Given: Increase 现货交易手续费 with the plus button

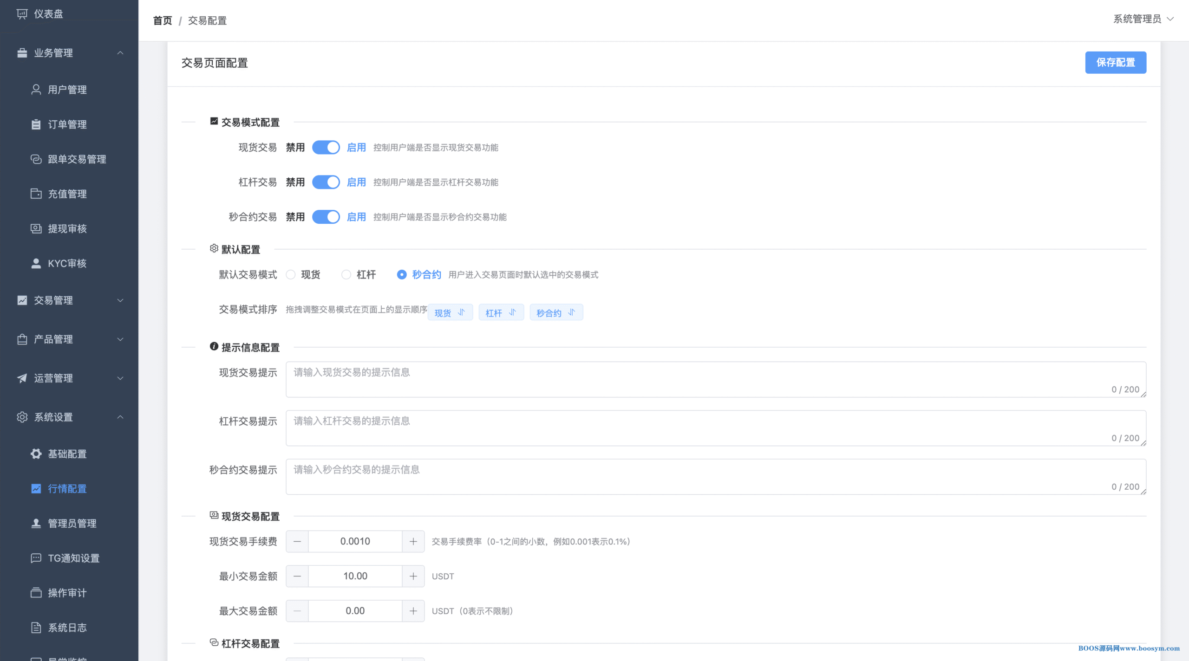Looking at the screenshot, I should click(x=413, y=542).
